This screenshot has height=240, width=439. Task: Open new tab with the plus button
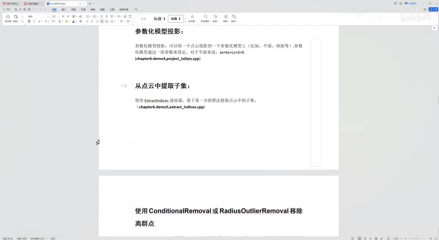(x=90, y=3)
